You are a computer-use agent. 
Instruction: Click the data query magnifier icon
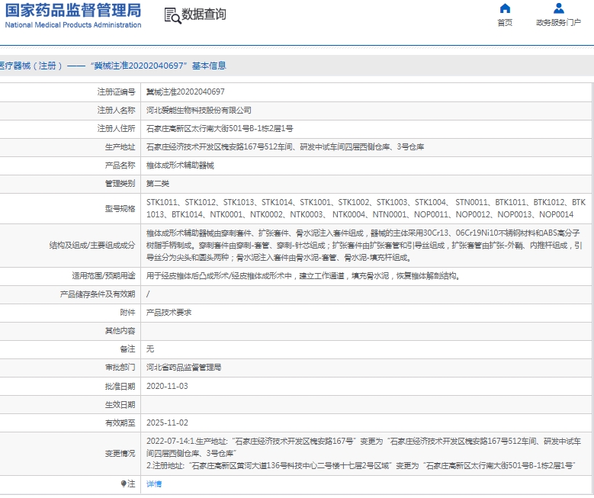[x=173, y=16]
